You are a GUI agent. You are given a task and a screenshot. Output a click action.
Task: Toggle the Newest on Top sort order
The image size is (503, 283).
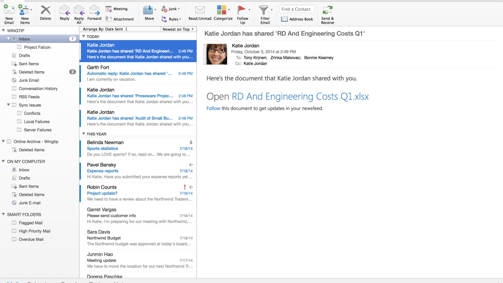(x=178, y=29)
